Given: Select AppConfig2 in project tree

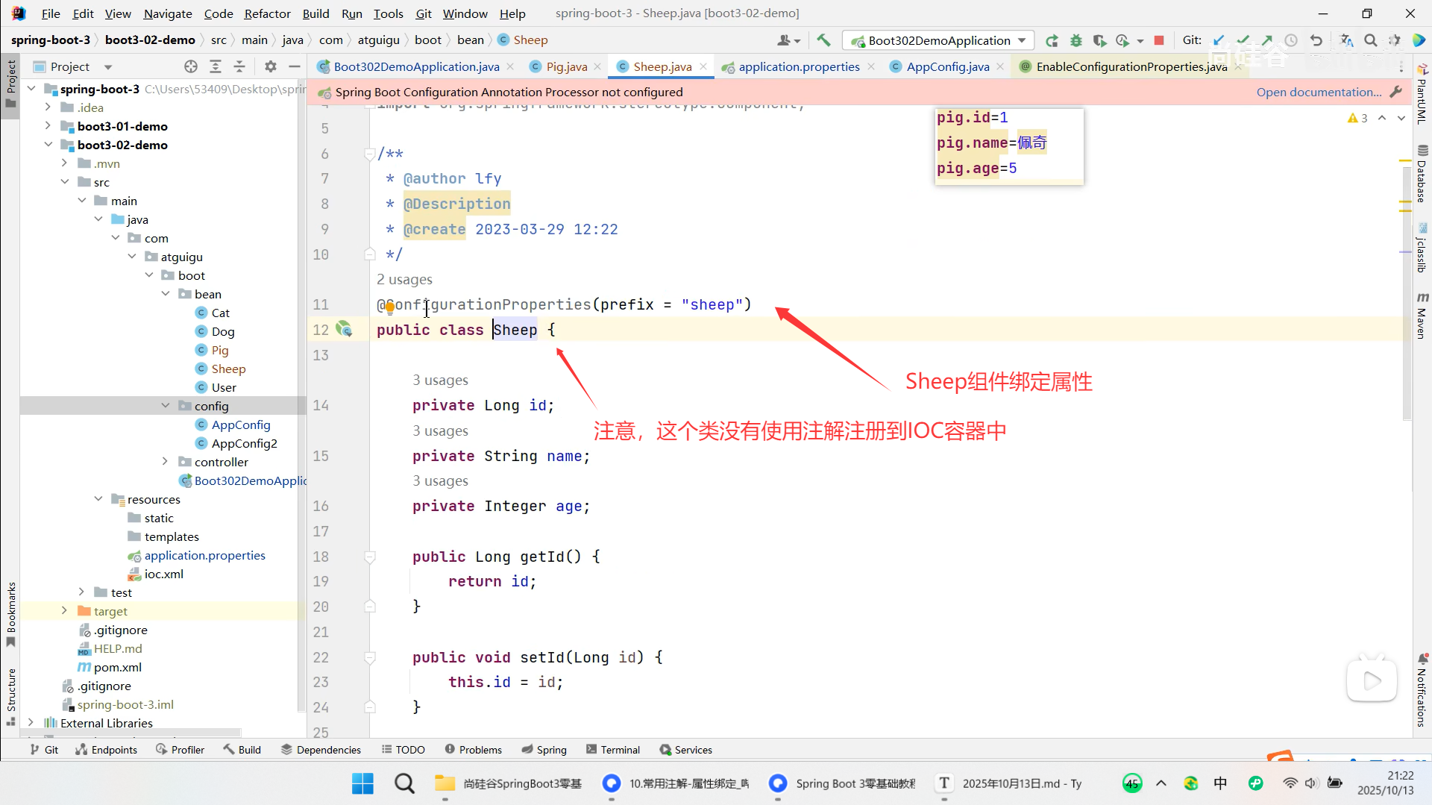Looking at the screenshot, I should pos(244,443).
